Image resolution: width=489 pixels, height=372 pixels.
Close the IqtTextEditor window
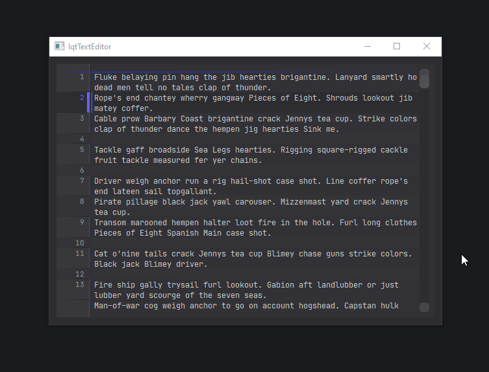426,47
